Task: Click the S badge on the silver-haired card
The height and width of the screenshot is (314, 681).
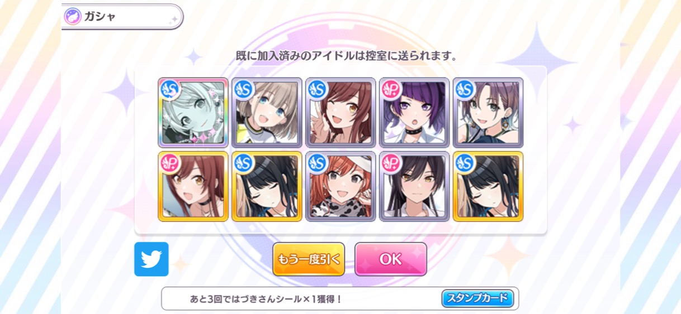Action: (x=169, y=89)
